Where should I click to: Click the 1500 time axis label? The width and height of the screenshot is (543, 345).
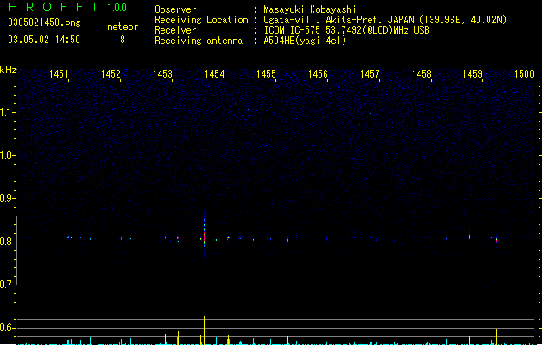[x=524, y=74]
